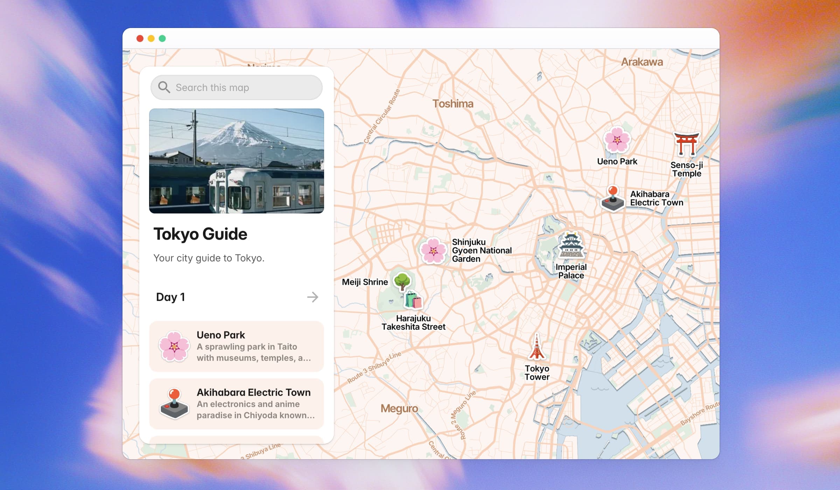840x490 pixels.
Task: Click the joystick icon in Akihabara card
Action: coord(174,404)
